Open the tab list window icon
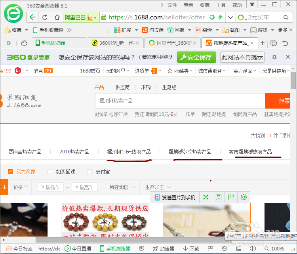297x254 pixels. pos(274,43)
